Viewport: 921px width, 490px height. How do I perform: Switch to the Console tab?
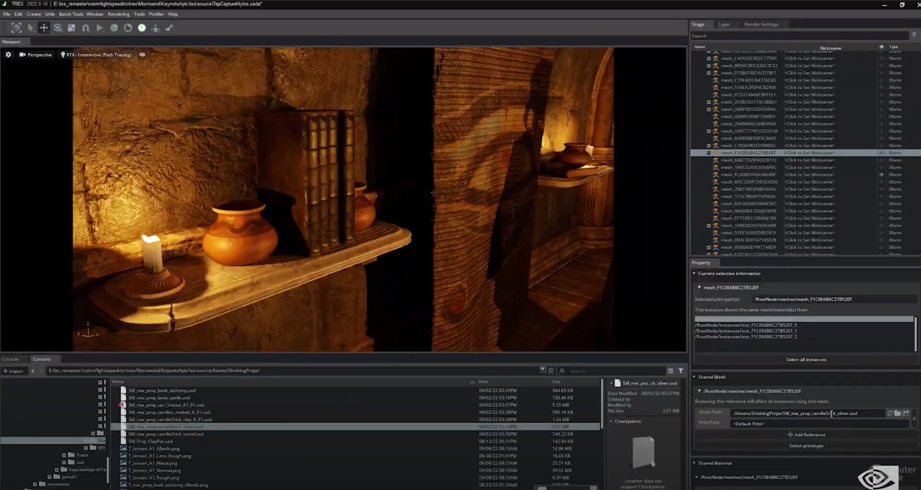click(10, 359)
